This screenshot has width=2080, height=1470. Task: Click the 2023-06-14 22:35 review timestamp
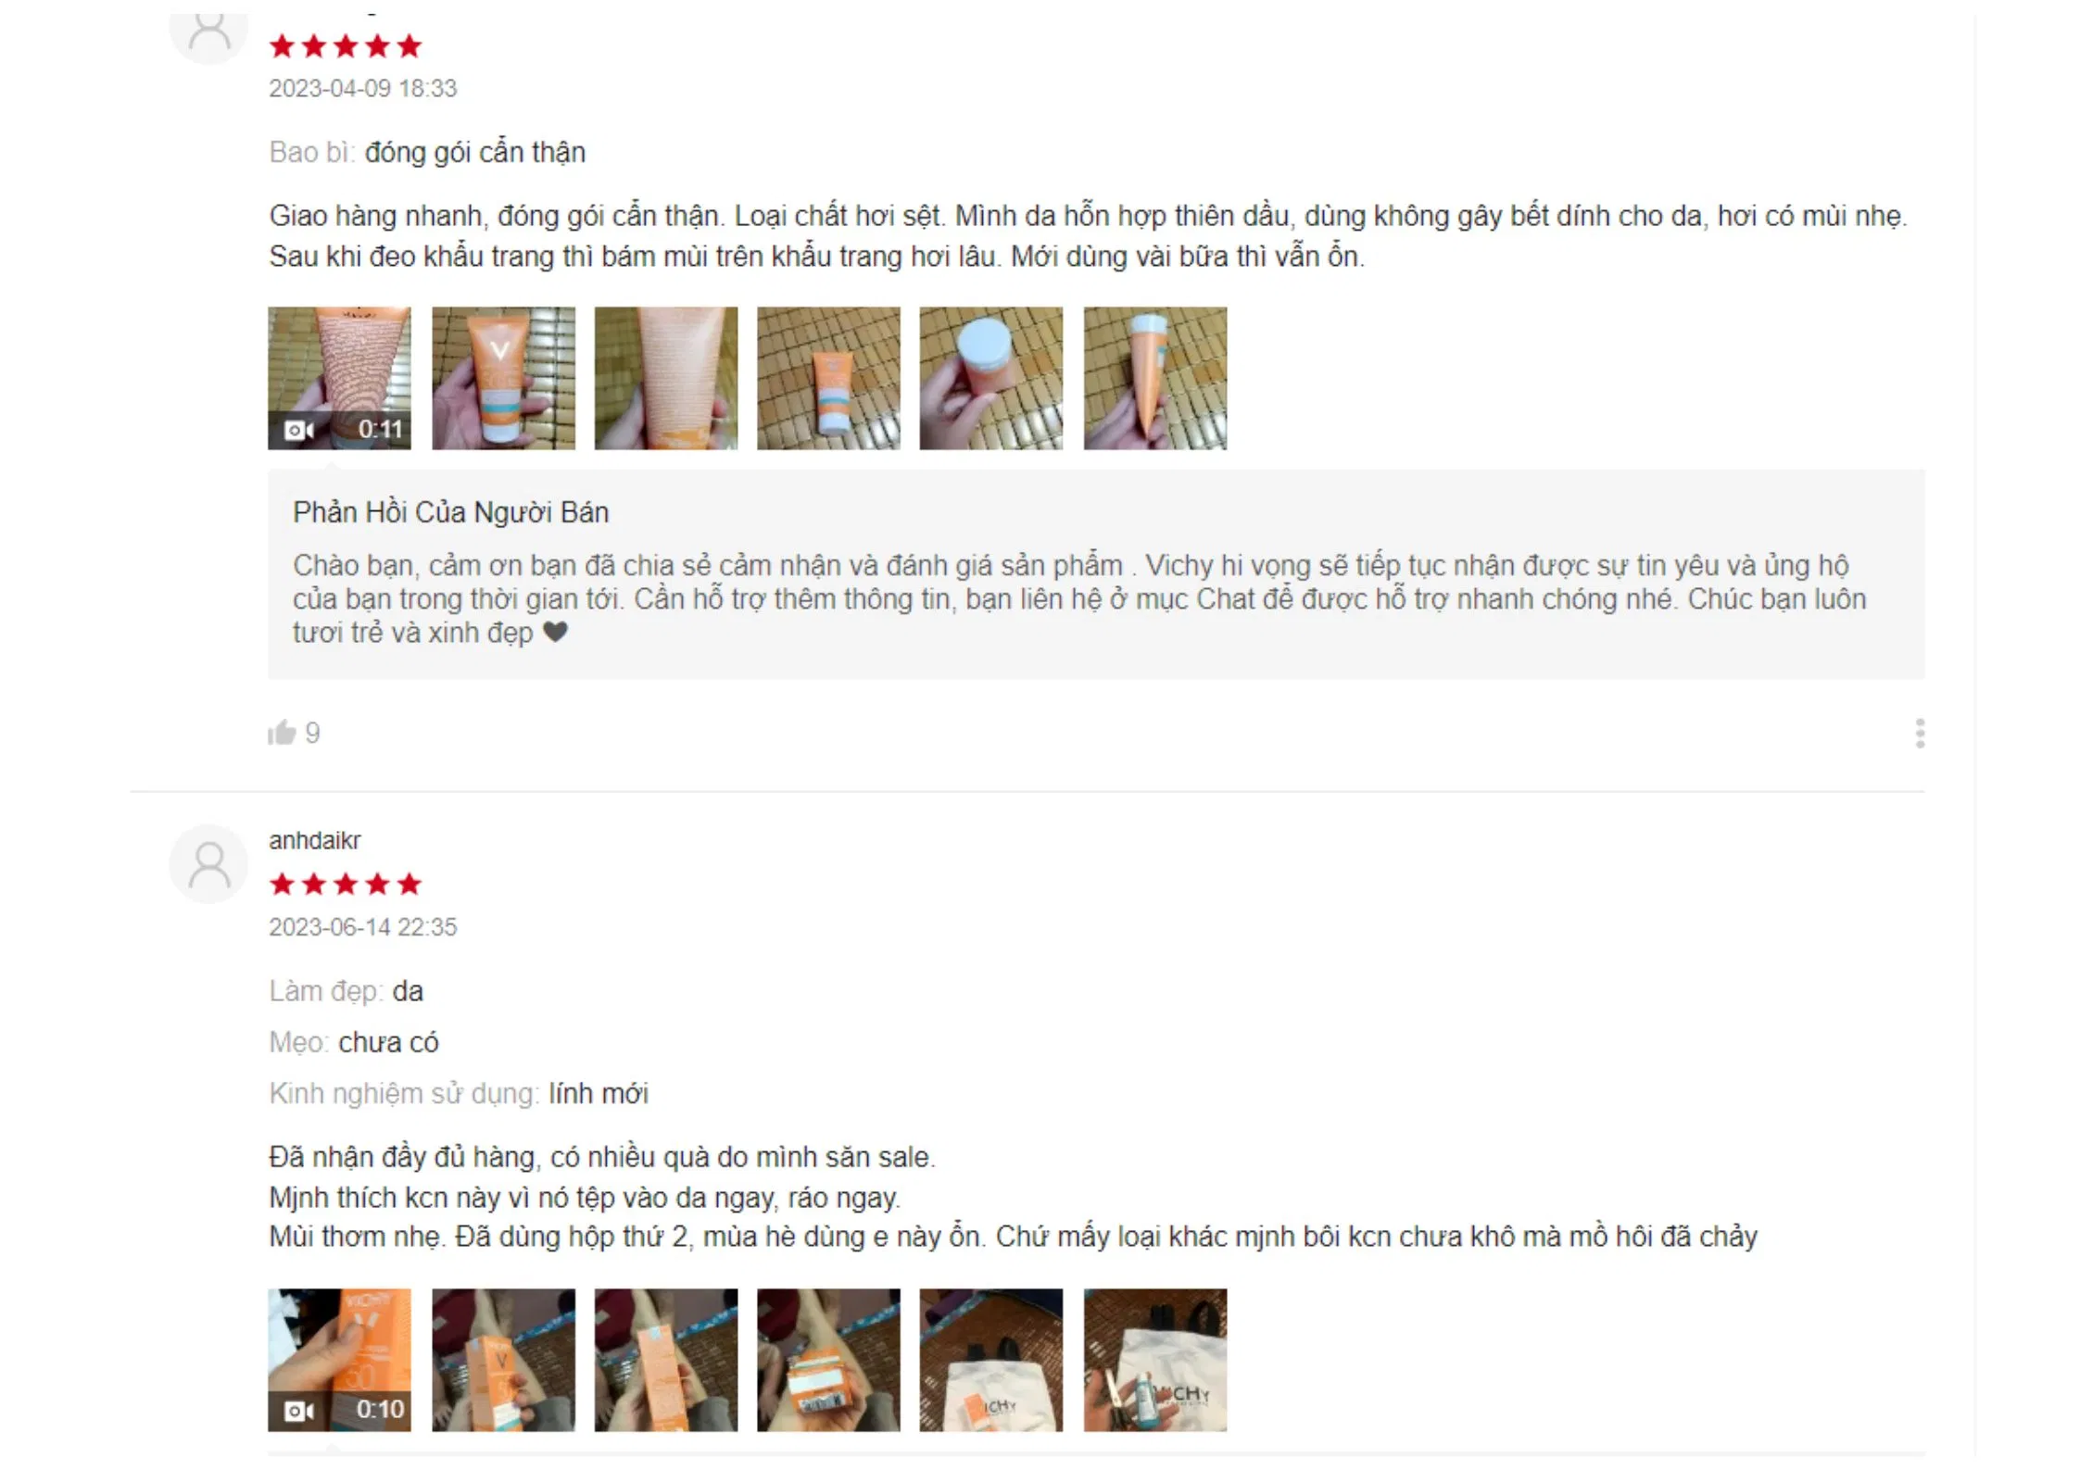pos(363,927)
